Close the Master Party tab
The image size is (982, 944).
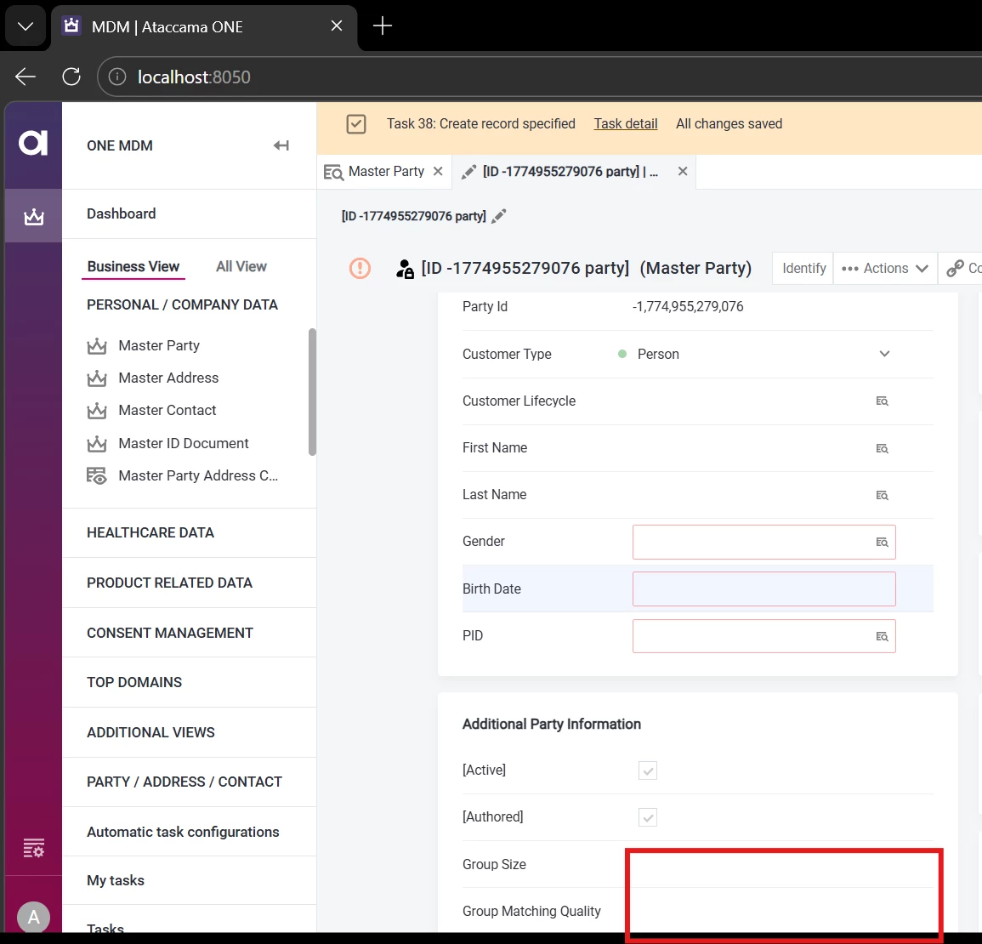[x=439, y=171]
